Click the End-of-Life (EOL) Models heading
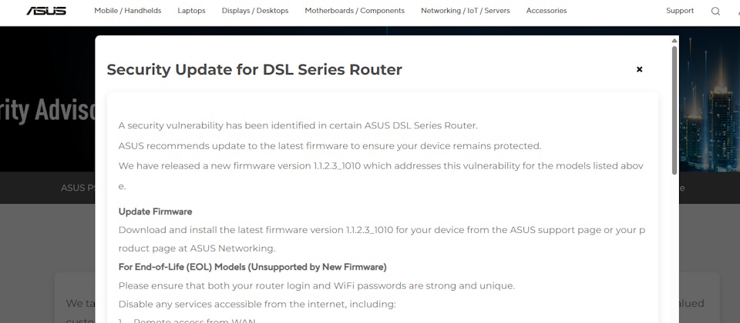 pyautogui.click(x=252, y=267)
